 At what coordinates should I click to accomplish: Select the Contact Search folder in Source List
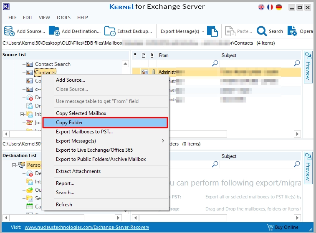53,64
